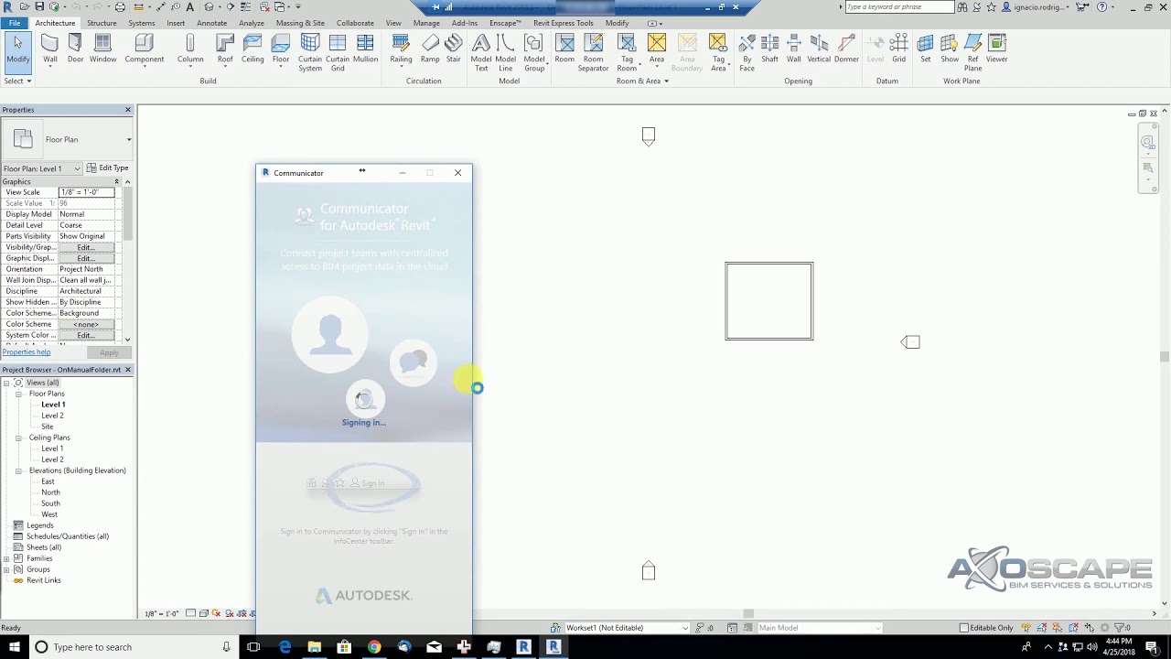The height and width of the screenshot is (659, 1171).
Task: Select the Mullion tool
Action: tap(365, 49)
